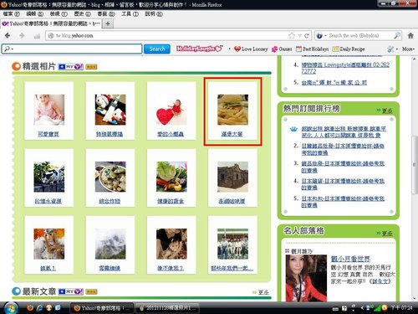Click 更多 link in 名人部落格 header
The width and height of the screenshot is (418, 314).
[387, 234]
